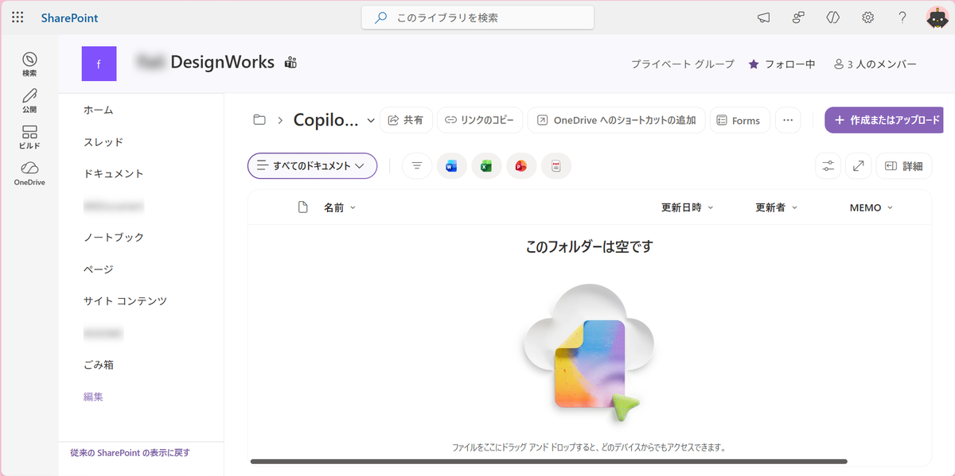The height and width of the screenshot is (476, 955).
Task: Open the 更新者 column dropdown
Action: (x=777, y=207)
